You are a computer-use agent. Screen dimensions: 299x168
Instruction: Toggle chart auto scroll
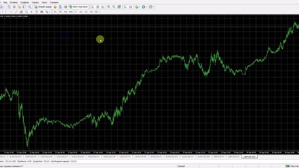click(x=125, y=7)
